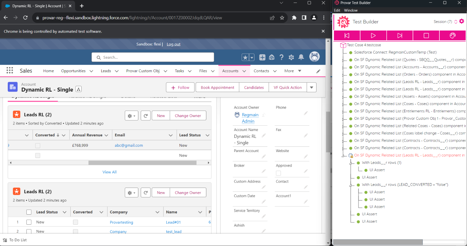Image resolution: width=467 pixels, height=246 pixels.
Task: Open the Accounts tab dropdown chevron
Action: coord(244,71)
